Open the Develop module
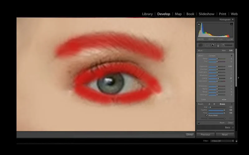The width and height of the screenshot is (249, 155). coord(164,14)
